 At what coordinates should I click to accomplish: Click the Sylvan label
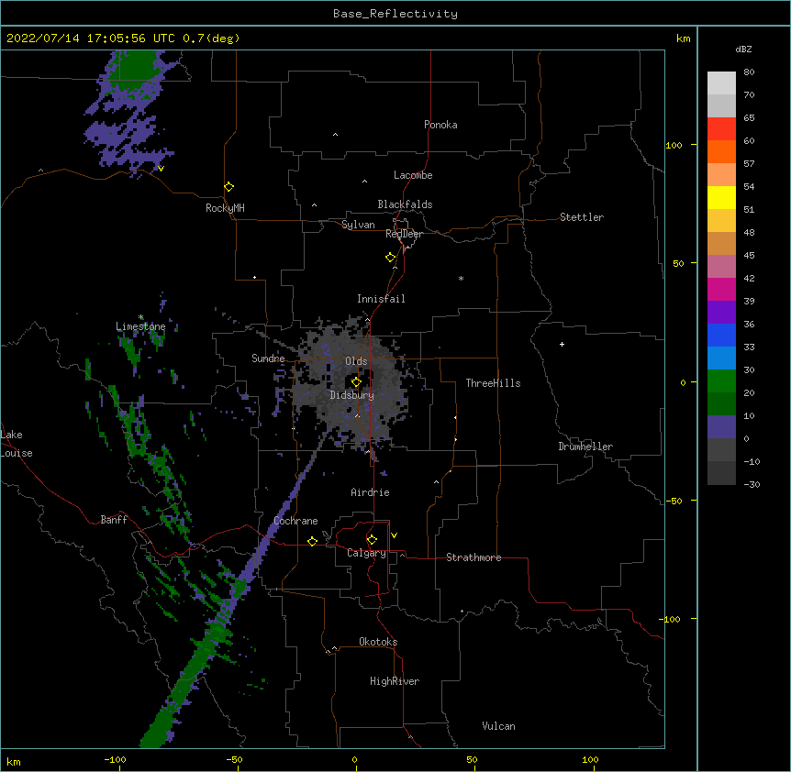(x=358, y=225)
